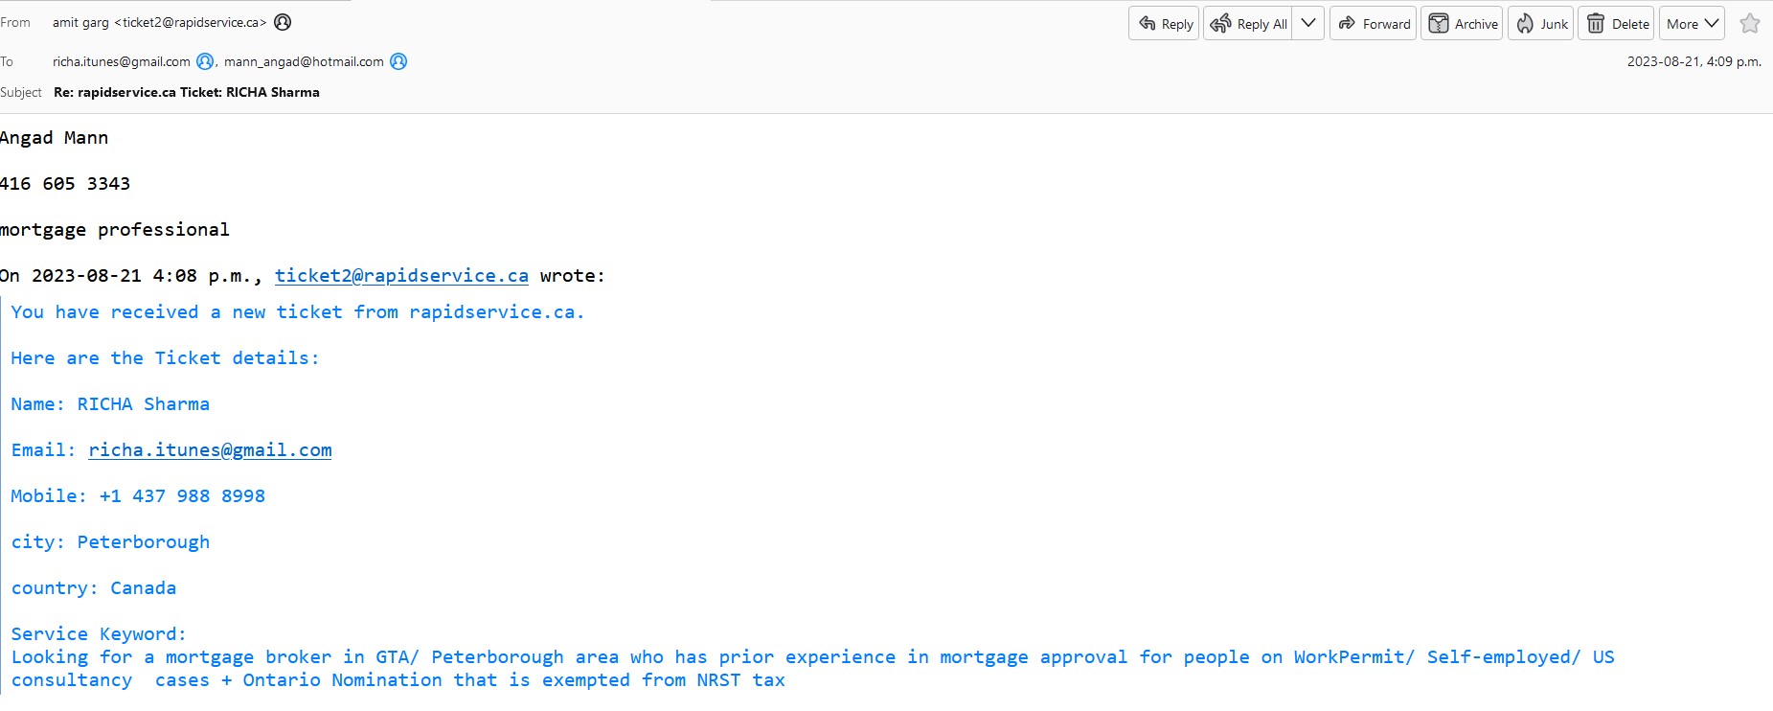Open the More actions menu
This screenshot has width=1773, height=711.
(x=1692, y=24)
